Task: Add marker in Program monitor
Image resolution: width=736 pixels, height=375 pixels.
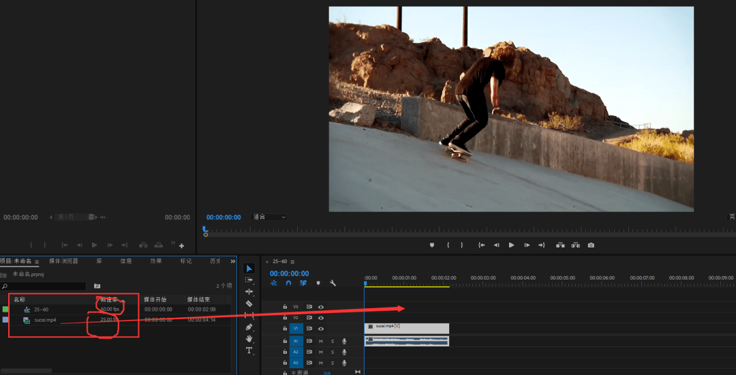Action: [x=432, y=245]
